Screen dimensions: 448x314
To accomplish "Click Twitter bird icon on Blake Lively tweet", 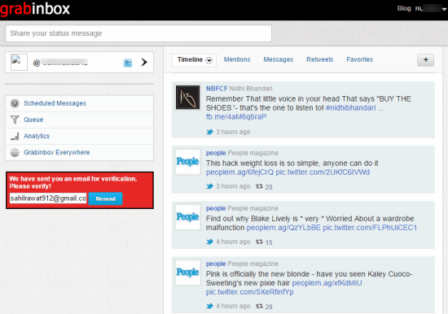I will tap(209, 242).
